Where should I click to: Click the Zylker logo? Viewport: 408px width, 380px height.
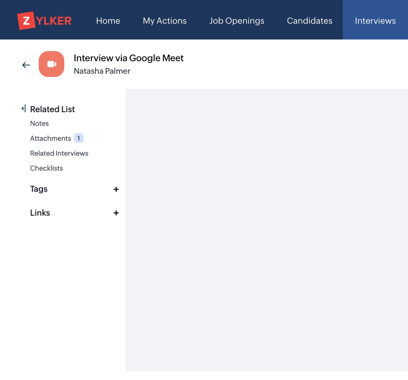(x=44, y=21)
